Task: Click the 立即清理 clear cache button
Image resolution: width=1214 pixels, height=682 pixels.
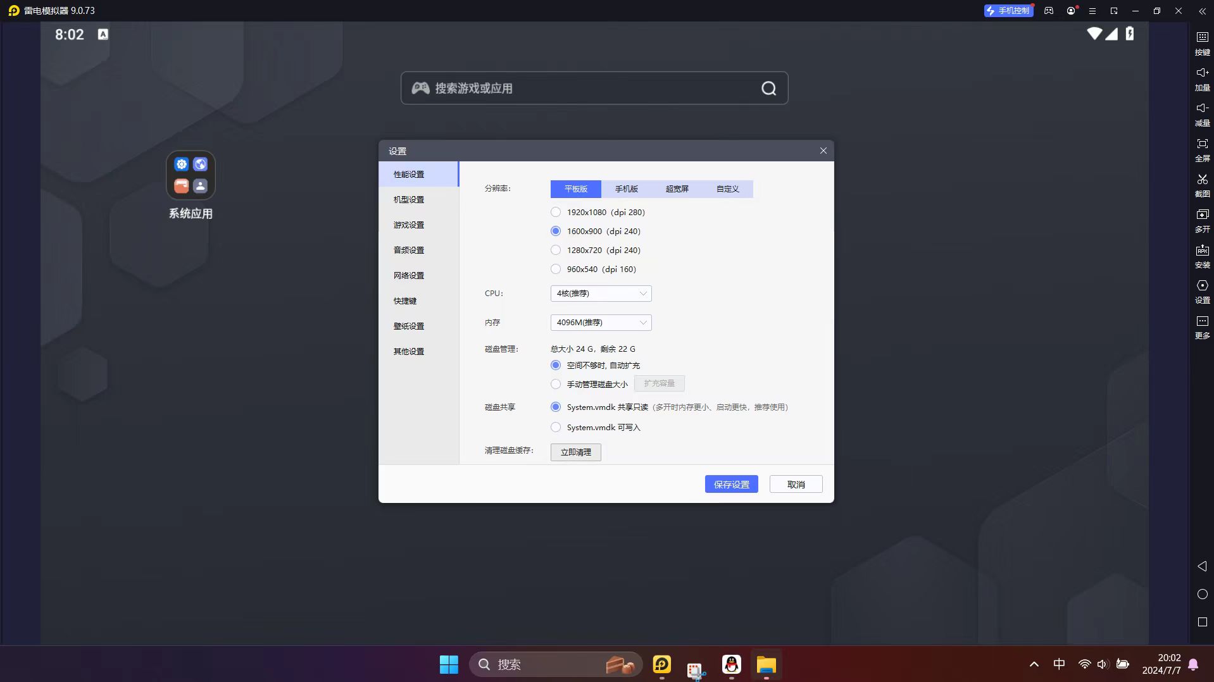Action: [575, 452]
